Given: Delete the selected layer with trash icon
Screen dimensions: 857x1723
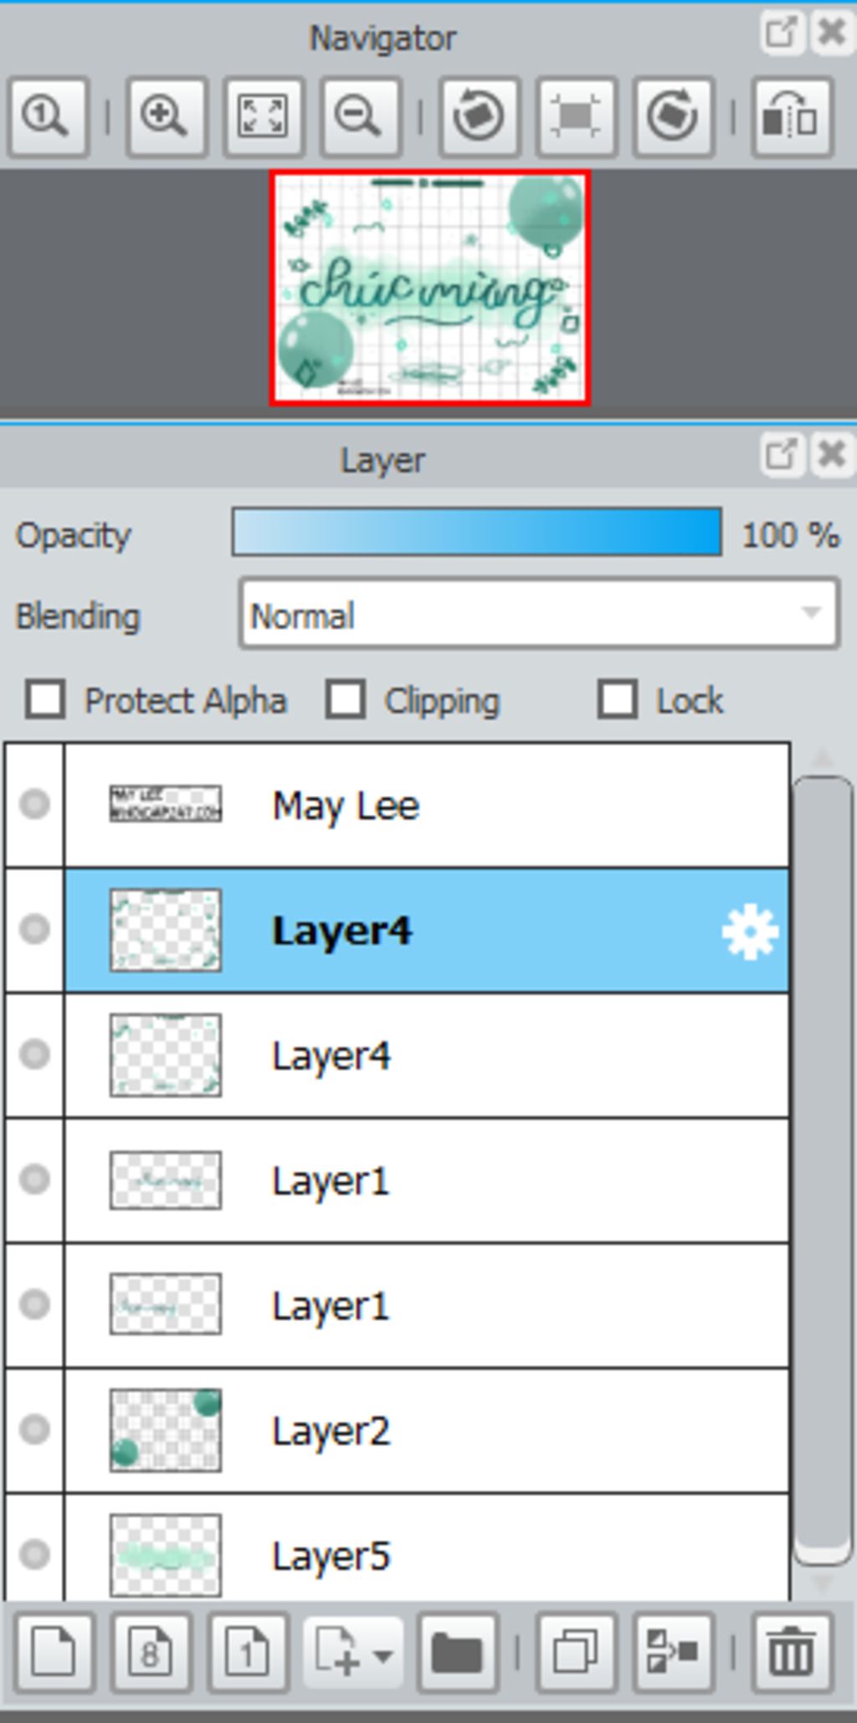Looking at the screenshot, I should tap(793, 1653).
